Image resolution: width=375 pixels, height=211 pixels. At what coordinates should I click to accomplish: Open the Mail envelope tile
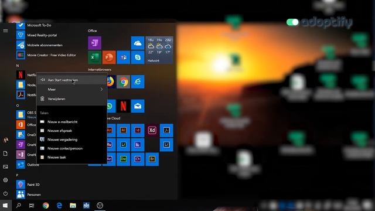pyautogui.click(x=138, y=106)
